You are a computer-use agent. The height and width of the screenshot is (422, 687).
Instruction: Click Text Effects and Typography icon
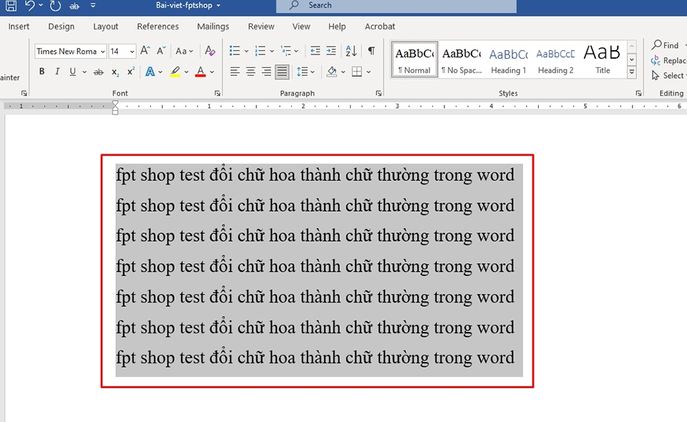coord(150,72)
